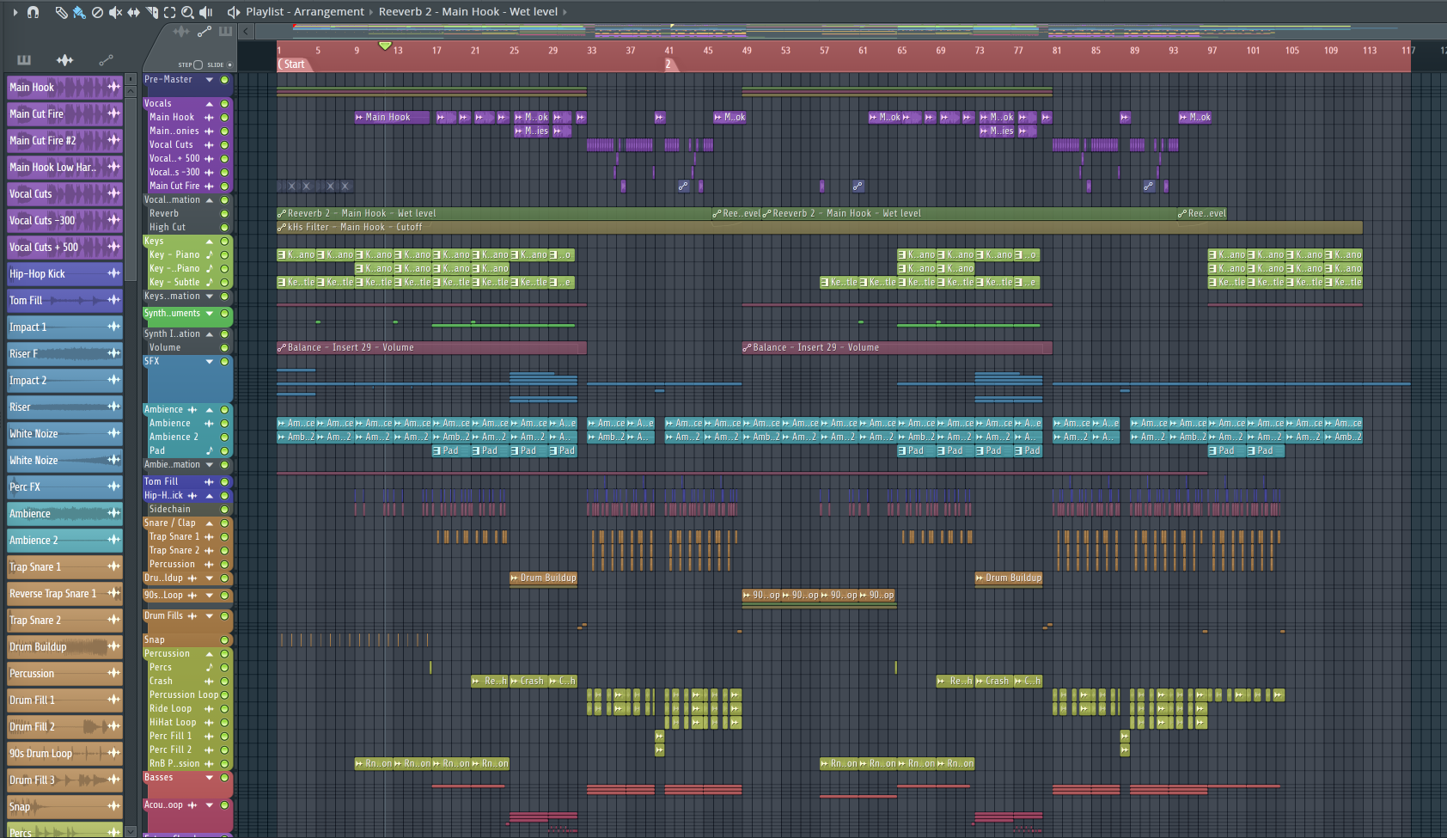Mute the Key - Subtle track
This screenshot has height=838, width=1447.
(224, 283)
